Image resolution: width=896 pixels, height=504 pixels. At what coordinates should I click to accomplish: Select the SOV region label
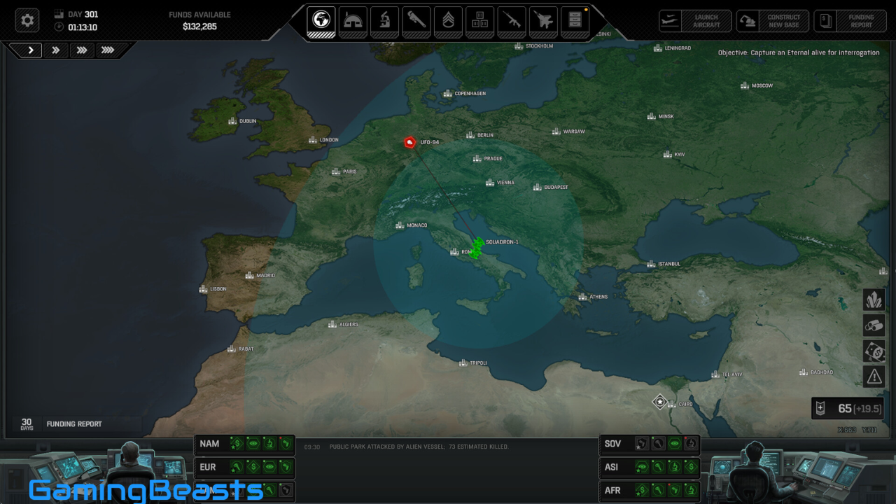[x=612, y=444]
